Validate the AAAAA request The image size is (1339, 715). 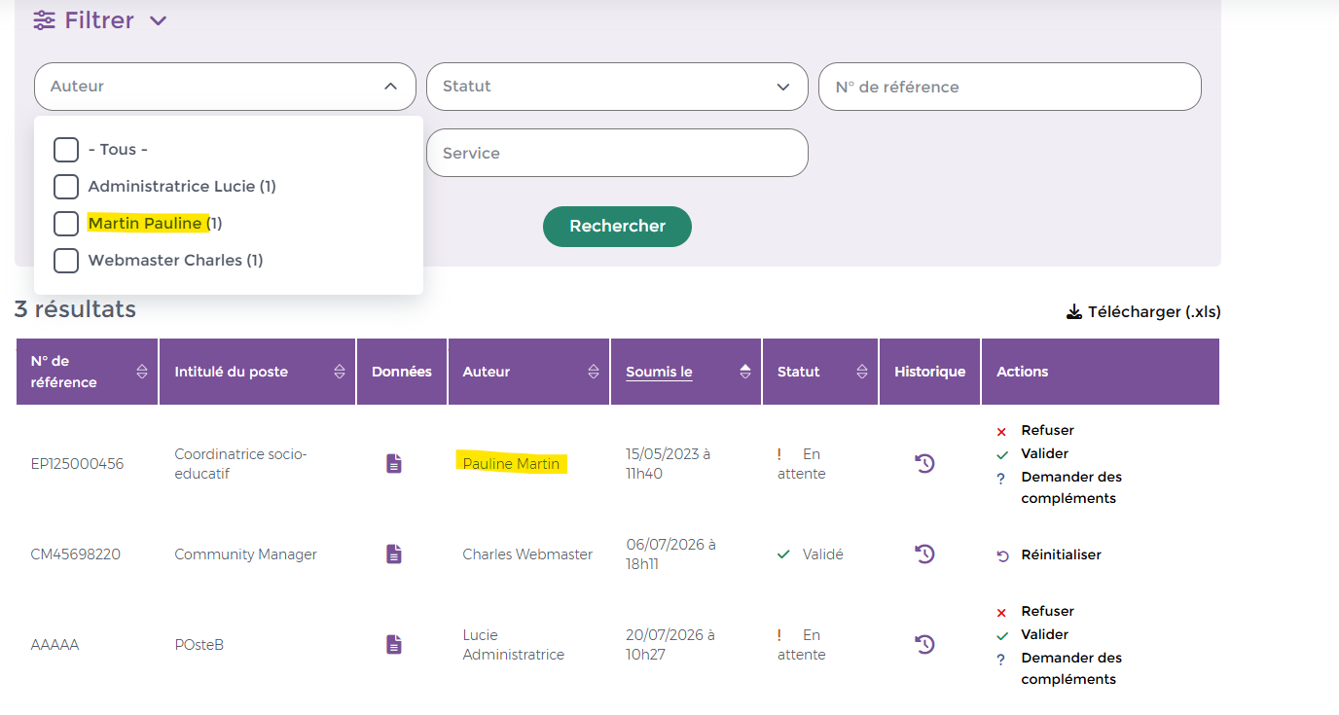click(x=1044, y=634)
